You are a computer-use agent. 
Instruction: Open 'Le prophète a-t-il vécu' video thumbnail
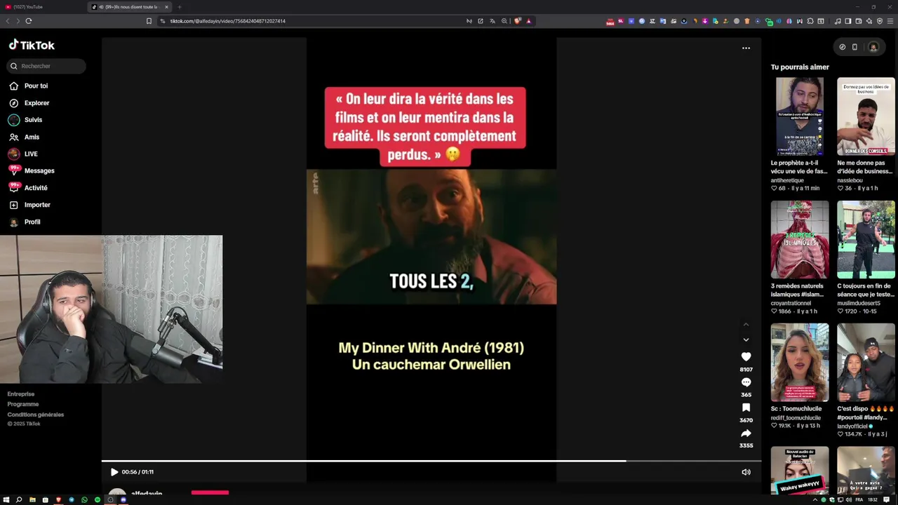[x=800, y=116]
